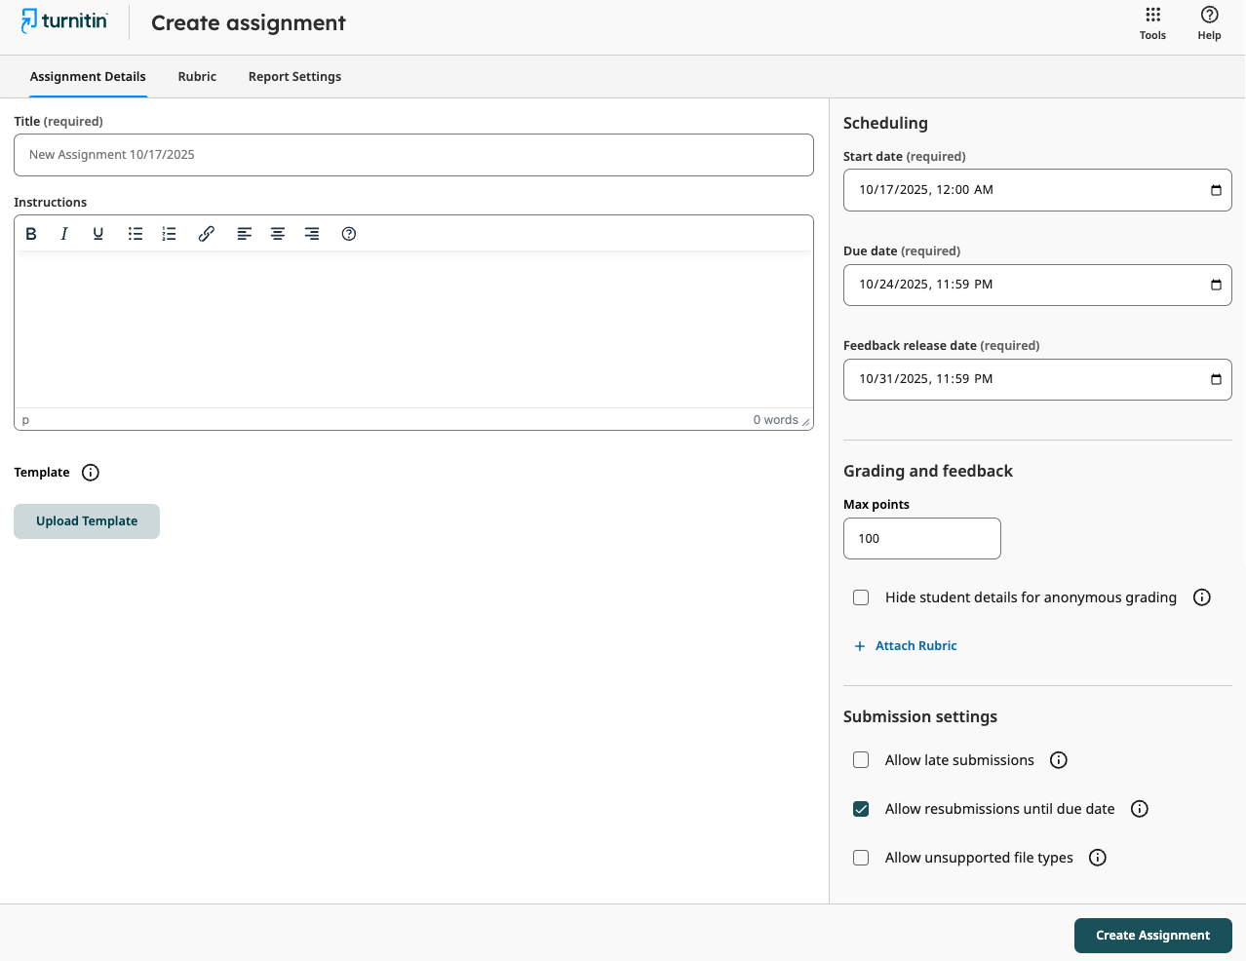This screenshot has width=1246, height=961.
Task: Insert a hyperlink in the Instructions editor
Action: coord(206,233)
